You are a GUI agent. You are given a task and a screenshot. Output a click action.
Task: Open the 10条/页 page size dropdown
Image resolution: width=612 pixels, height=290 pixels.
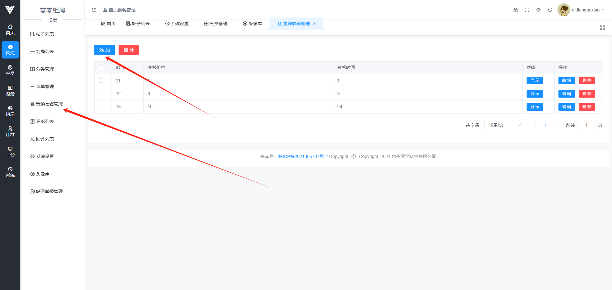tap(504, 125)
